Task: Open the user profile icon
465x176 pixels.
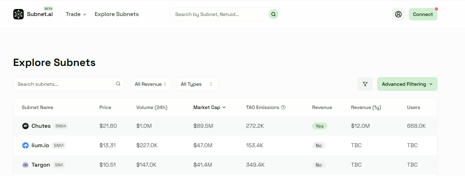Action: point(398,14)
